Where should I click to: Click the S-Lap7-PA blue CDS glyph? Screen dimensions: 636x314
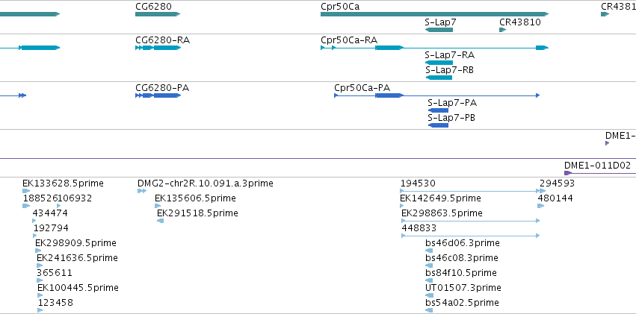(x=438, y=110)
